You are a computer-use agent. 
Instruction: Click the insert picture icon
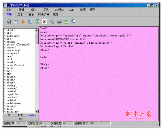(x=38, y=21)
